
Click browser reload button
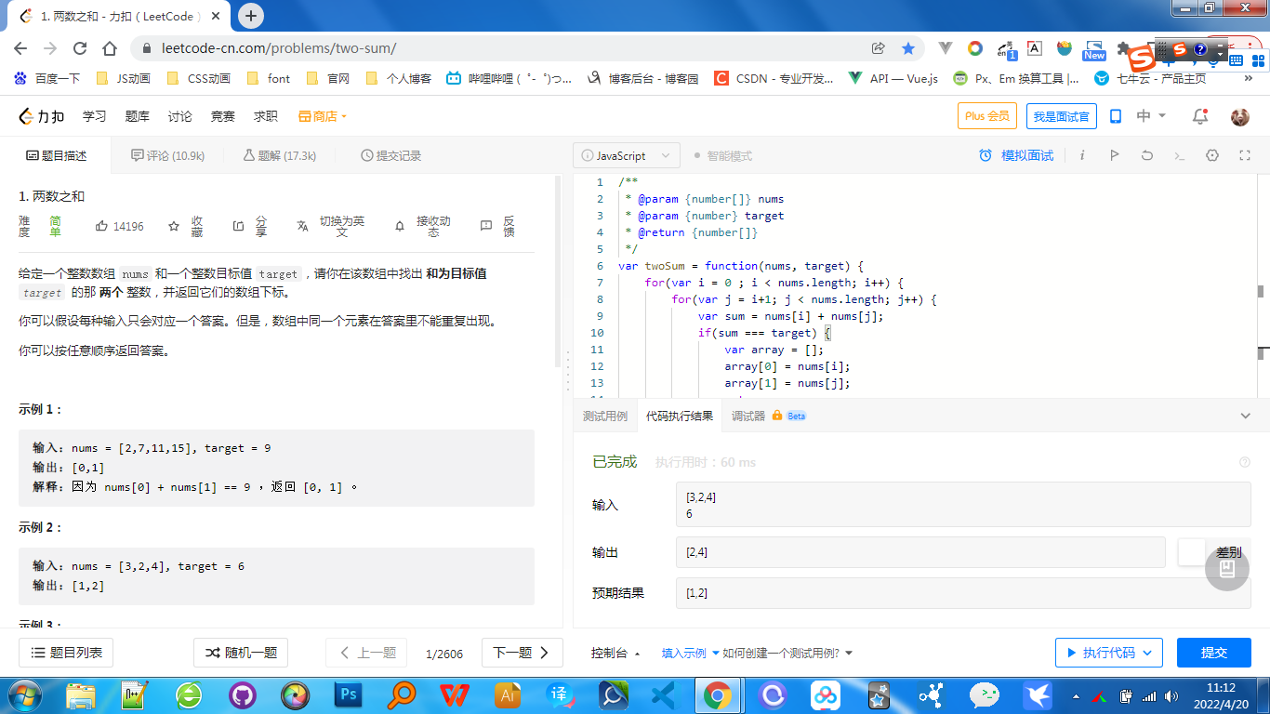point(80,48)
